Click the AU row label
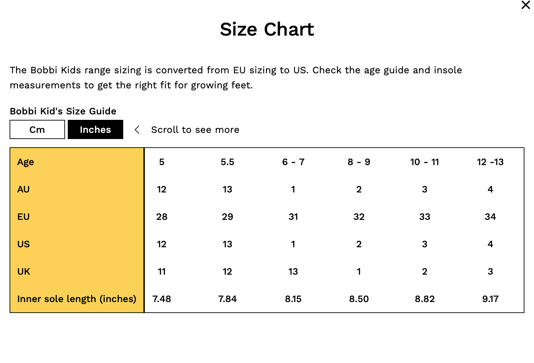The width and height of the screenshot is (534, 363). click(x=24, y=189)
